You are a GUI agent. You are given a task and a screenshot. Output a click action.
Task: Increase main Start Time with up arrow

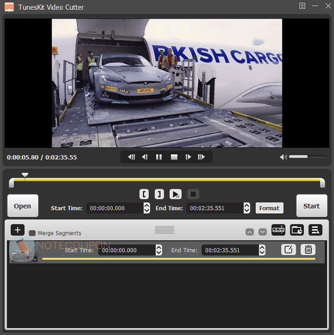click(x=147, y=205)
